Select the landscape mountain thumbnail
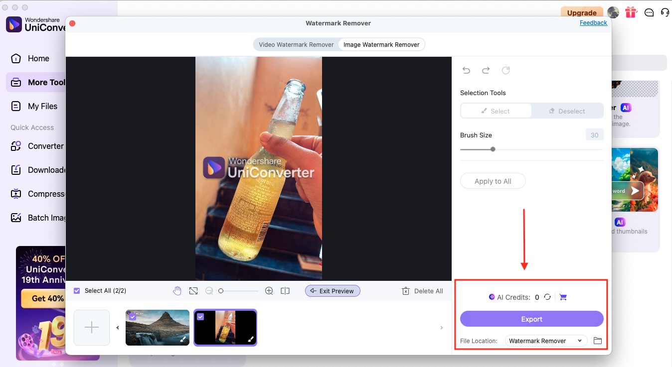 pyautogui.click(x=158, y=328)
